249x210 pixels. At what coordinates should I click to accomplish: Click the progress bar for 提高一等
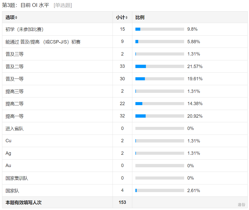(x=160, y=116)
